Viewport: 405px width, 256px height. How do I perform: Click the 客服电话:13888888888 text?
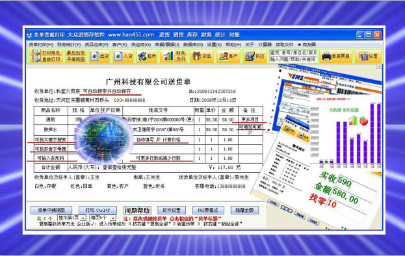(220, 186)
